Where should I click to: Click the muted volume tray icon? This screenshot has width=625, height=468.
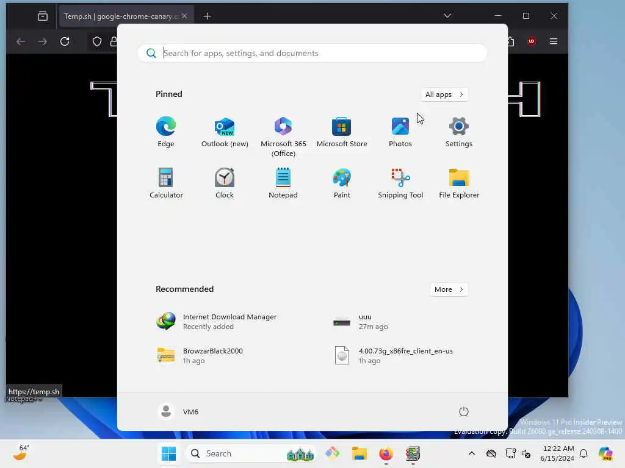(x=526, y=453)
